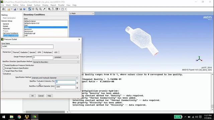Open the Solve menu
Image resolution: width=214 pixels, height=120 pixels.
(x=22, y=5)
